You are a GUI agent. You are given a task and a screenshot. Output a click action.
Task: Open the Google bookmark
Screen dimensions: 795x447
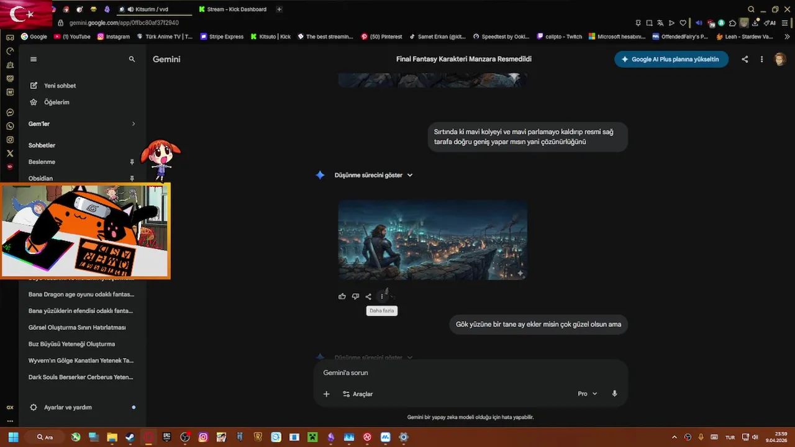click(x=34, y=37)
